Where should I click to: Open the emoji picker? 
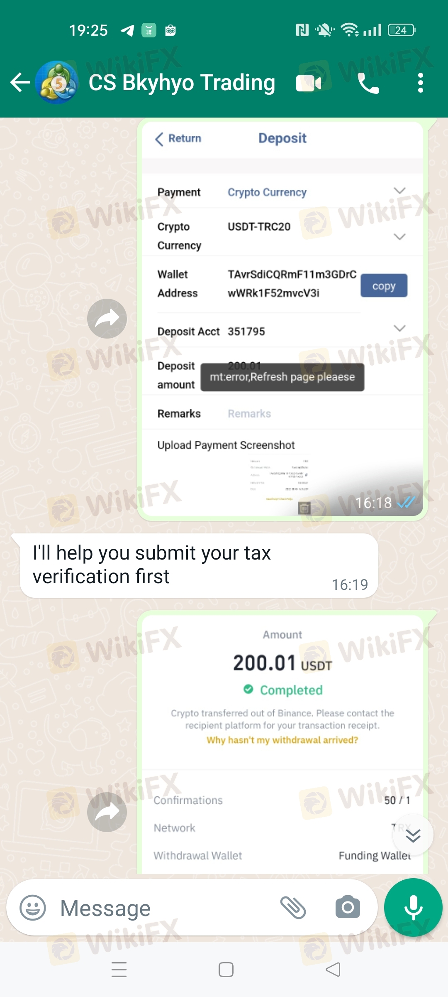tap(33, 907)
